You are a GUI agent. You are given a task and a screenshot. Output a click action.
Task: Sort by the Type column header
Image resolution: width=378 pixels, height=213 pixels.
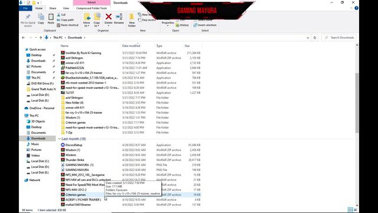click(x=159, y=46)
